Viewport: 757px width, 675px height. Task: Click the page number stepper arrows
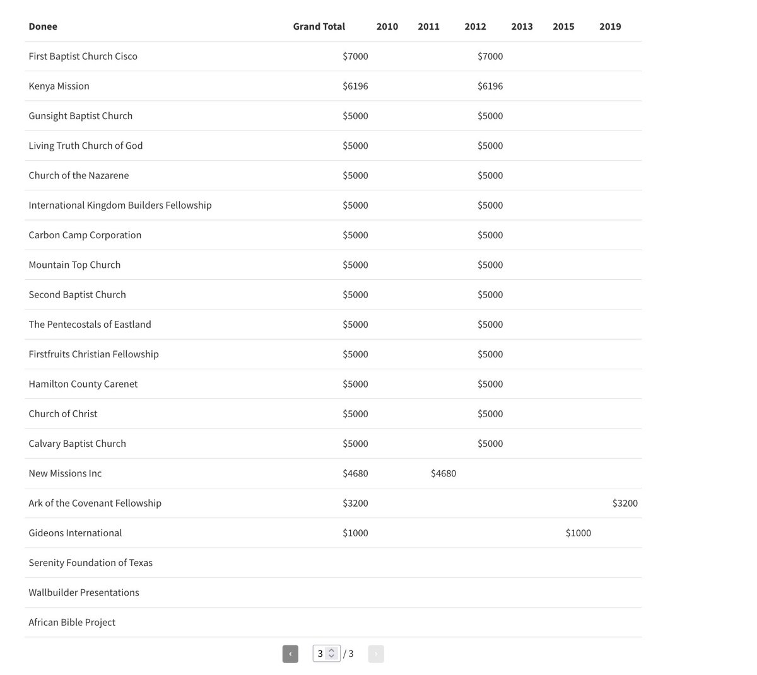point(332,654)
